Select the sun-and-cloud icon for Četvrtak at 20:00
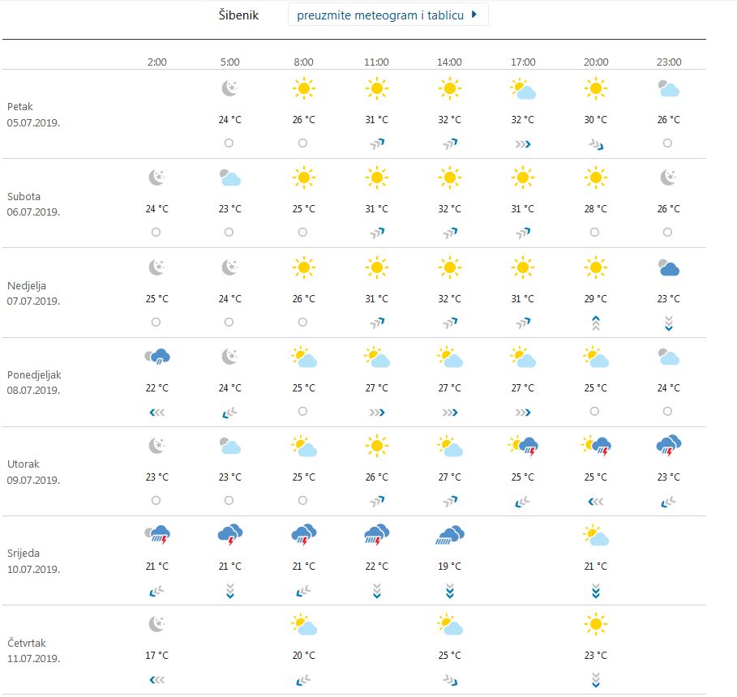Image resolution: width=737 pixels, height=697 pixels. tap(596, 623)
